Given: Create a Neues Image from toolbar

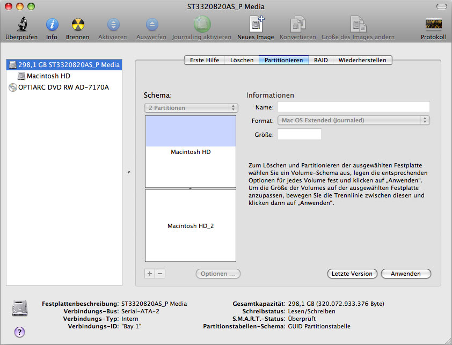Looking at the screenshot, I should pyautogui.click(x=257, y=24).
